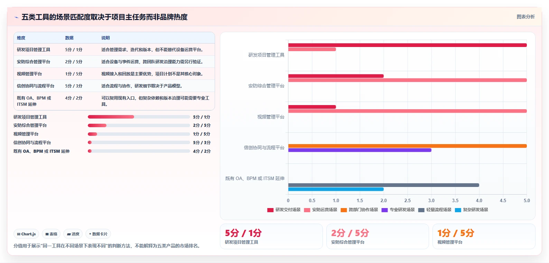
Task: Click the 说明 table column header
Action: 105,38
